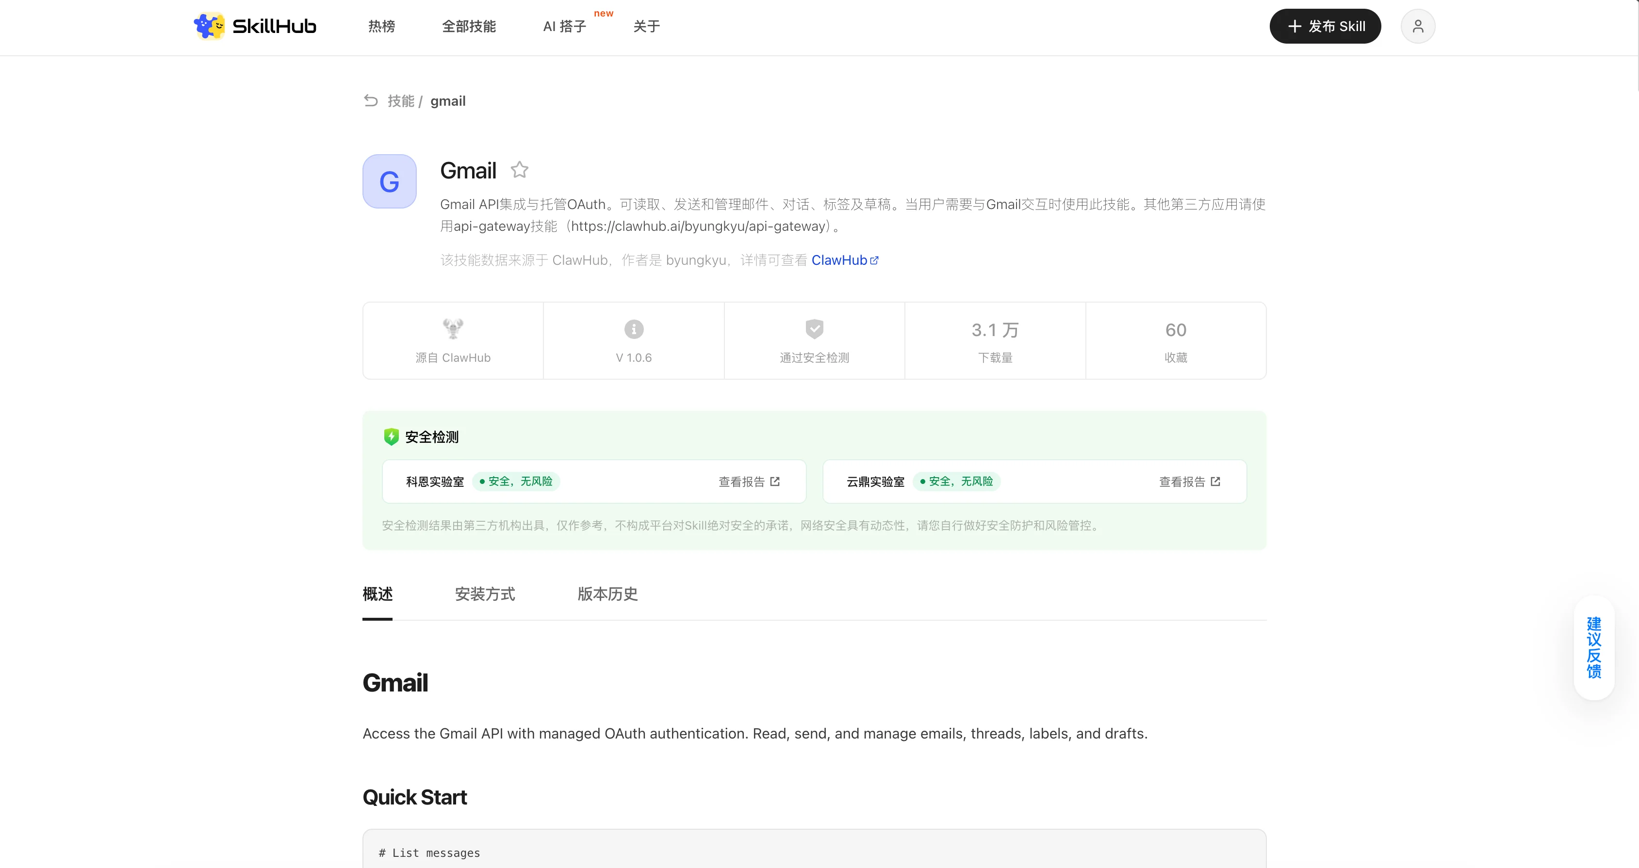
Task: Click the 通过安全检测 label
Action: (x=815, y=357)
